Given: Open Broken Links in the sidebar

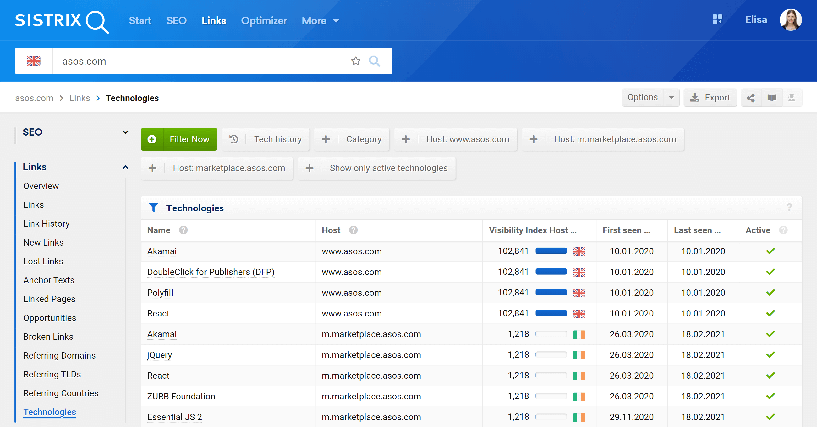Looking at the screenshot, I should (x=48, y=337).
